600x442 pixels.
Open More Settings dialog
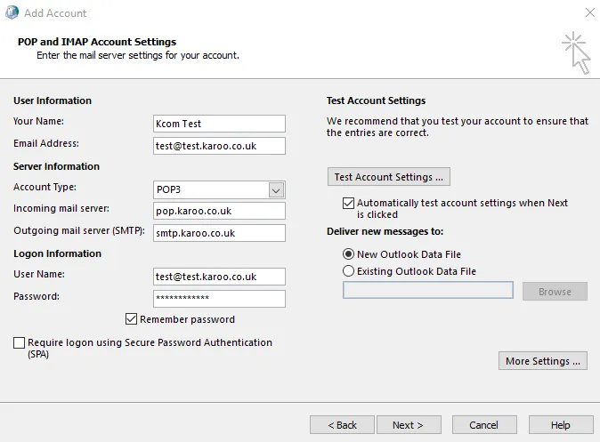click(x=543, y=361)
